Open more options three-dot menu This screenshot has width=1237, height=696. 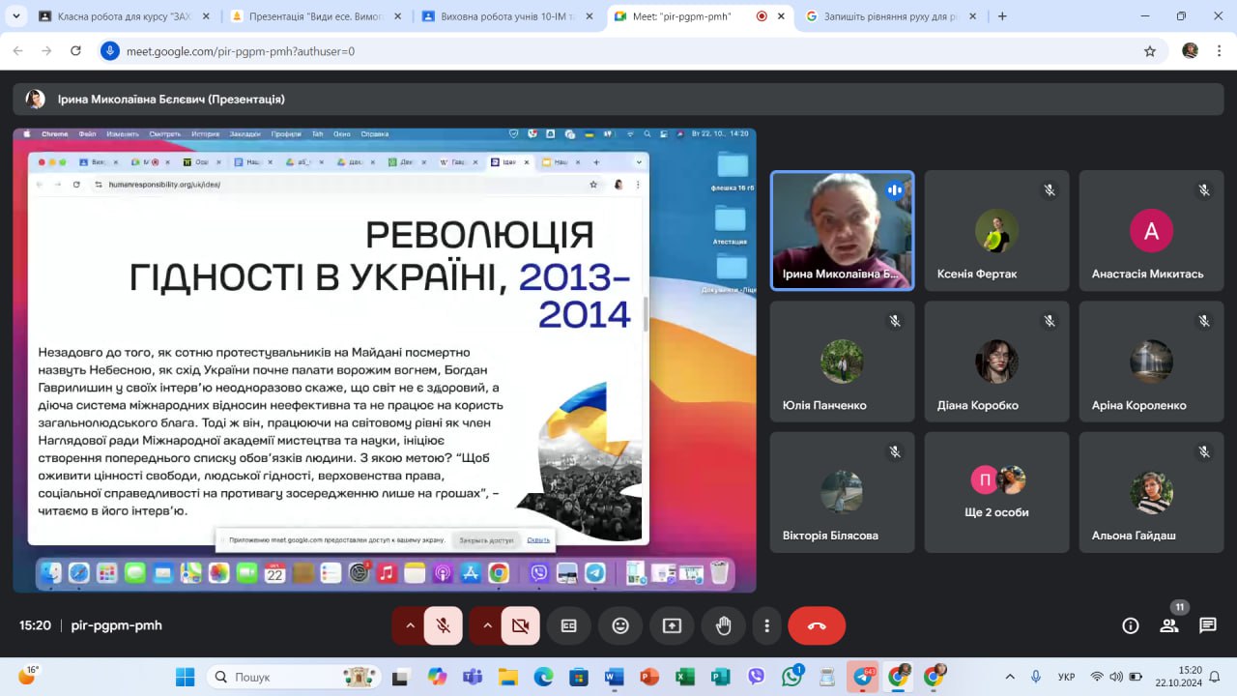766,625
